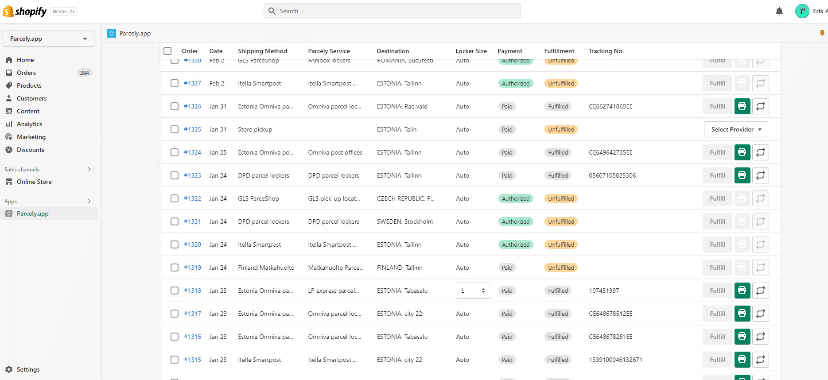Click the pin icon at top right
The width and height of the screenshot is (828, 380).
click(x=822, y=33)
